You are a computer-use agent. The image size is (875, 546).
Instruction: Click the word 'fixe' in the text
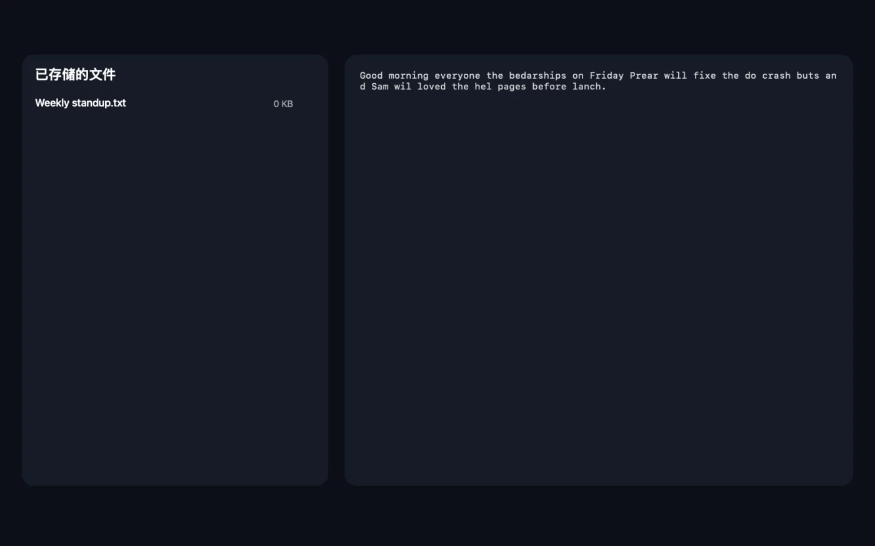click(x=704, y=76)
